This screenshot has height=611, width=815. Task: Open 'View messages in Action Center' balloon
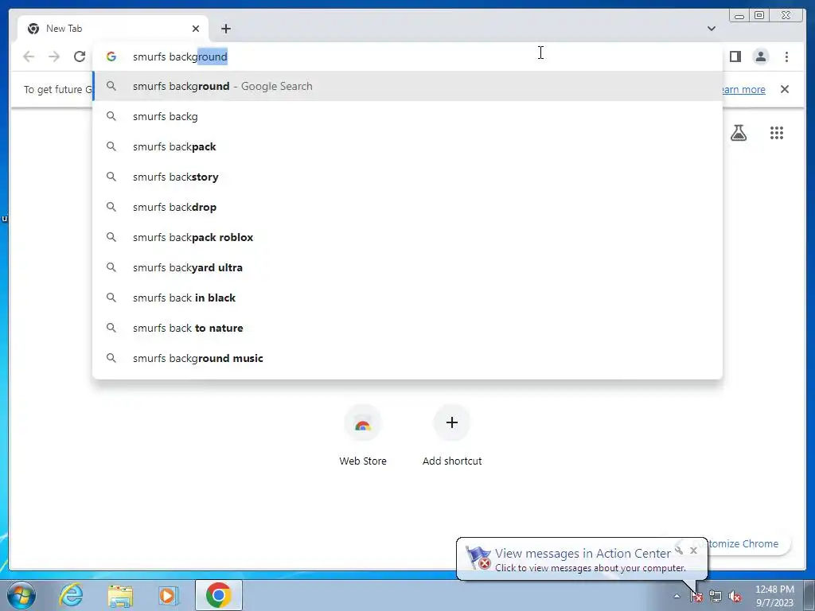pos(582,559)
